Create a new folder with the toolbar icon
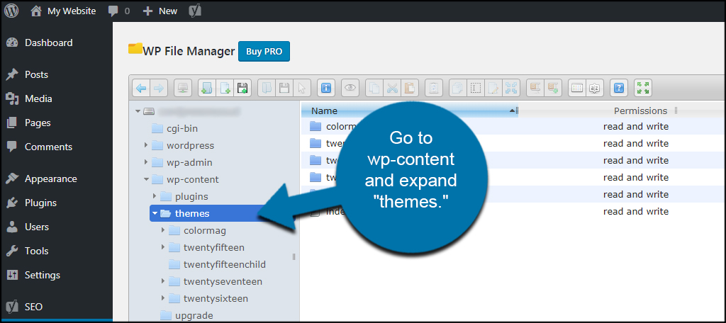 click(x=207, y=87)
